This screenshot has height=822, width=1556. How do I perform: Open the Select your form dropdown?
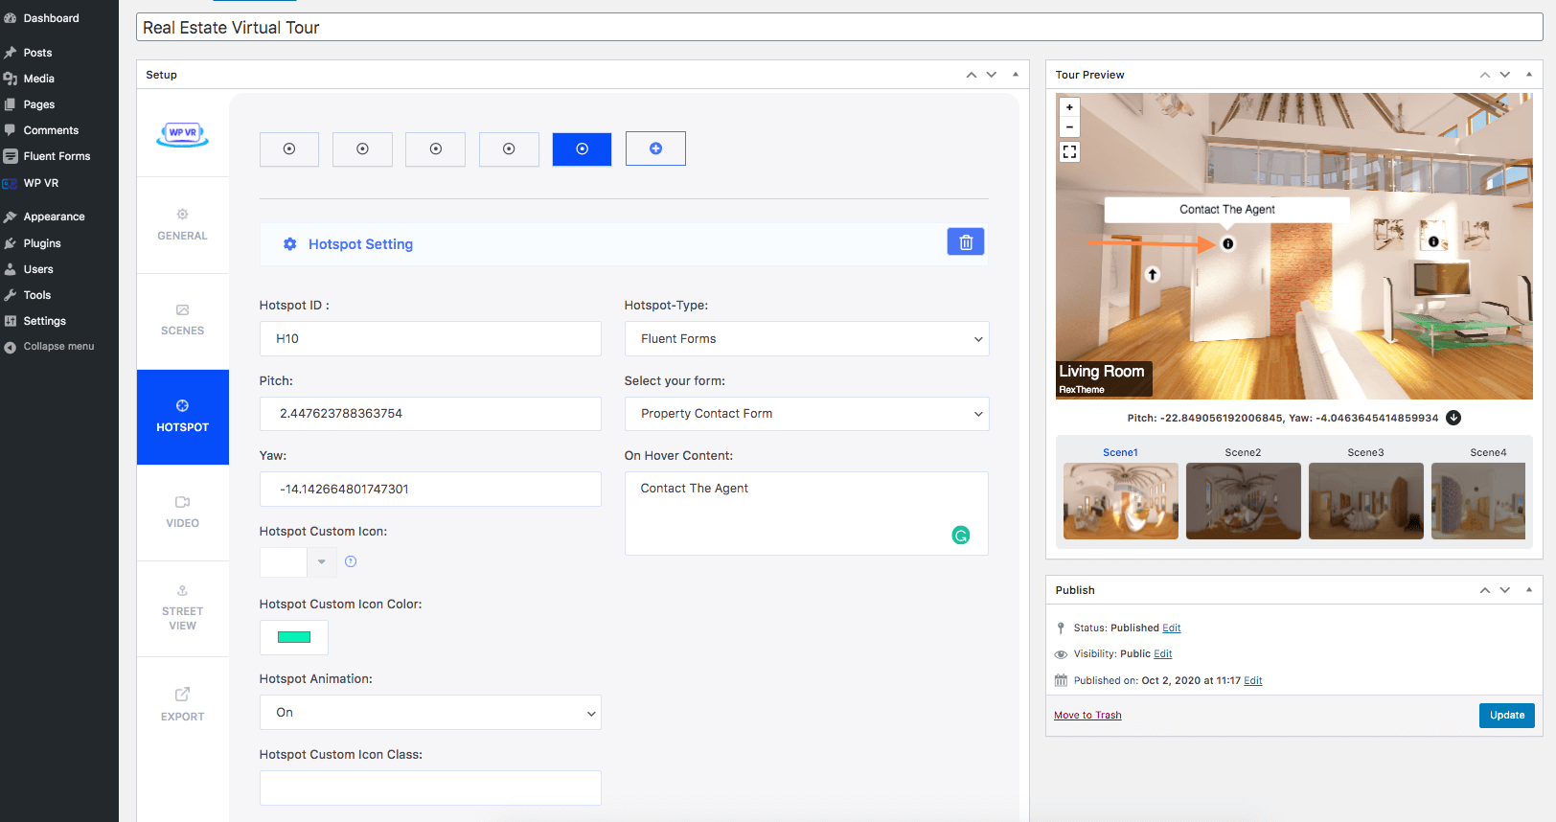tap(806, 414)
